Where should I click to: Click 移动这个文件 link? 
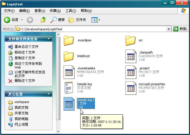(25, 52)
